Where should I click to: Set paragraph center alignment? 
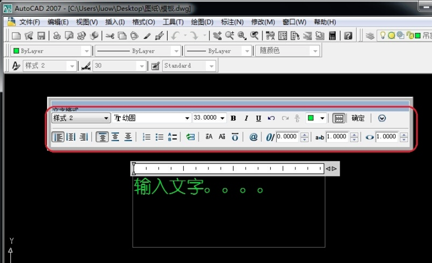(71, 137)
